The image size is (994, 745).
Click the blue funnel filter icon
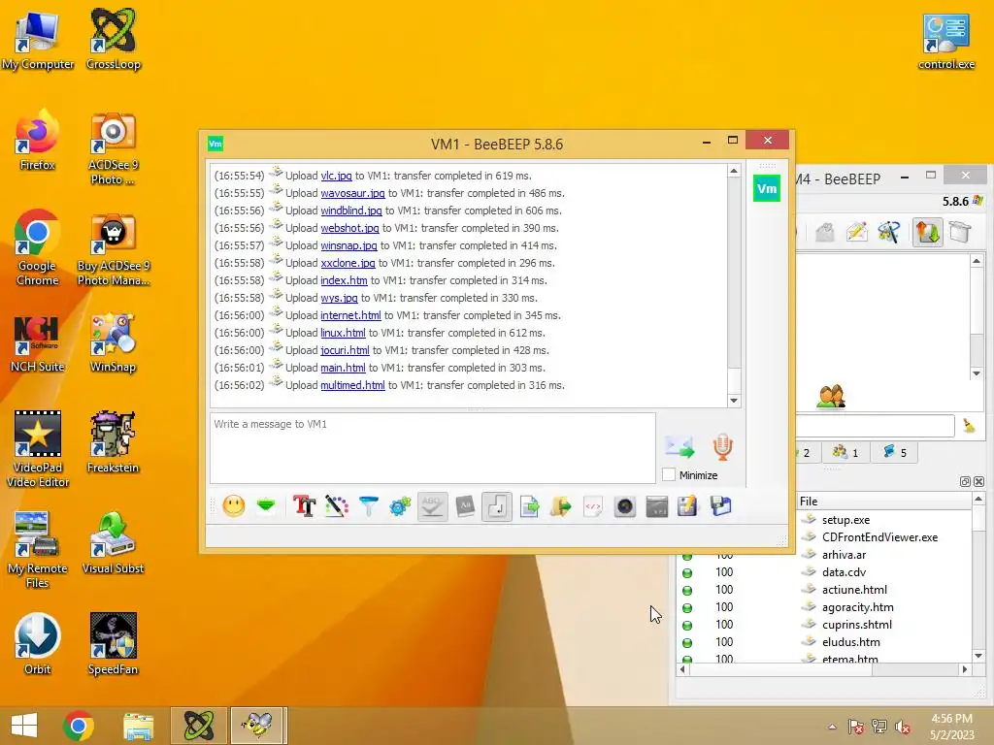coord(368,506)
